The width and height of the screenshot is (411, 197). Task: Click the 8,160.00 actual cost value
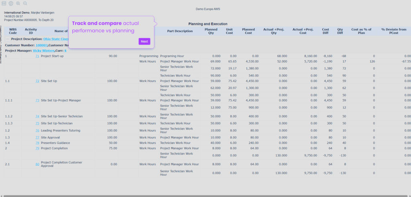click(311, 56)
